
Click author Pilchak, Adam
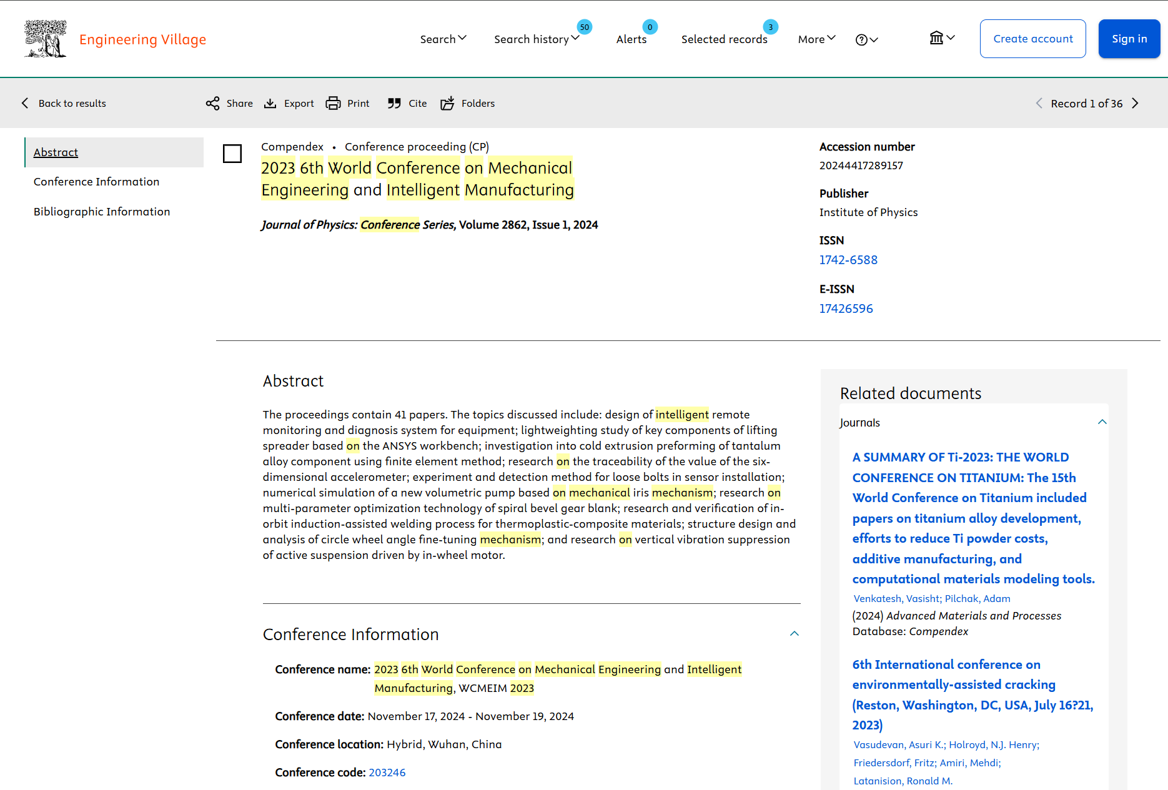[x=977, y=599]
